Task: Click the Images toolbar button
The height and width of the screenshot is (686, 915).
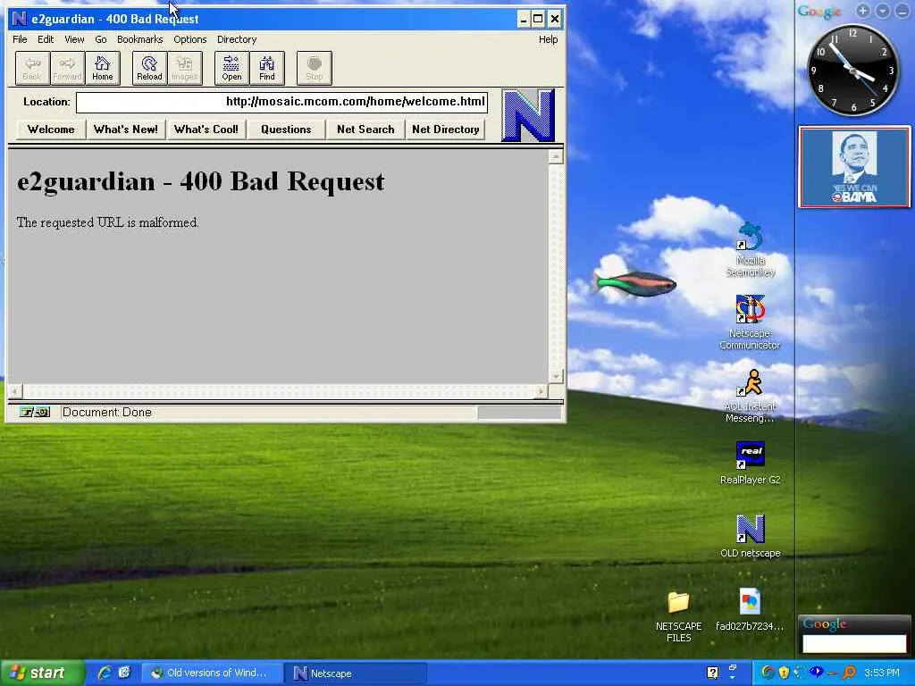Action: click(184, 68)
